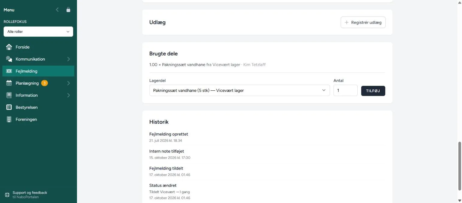Click the Bestyrelsen list icon
This screenshot has height=203, width=462.
point(9,107)
